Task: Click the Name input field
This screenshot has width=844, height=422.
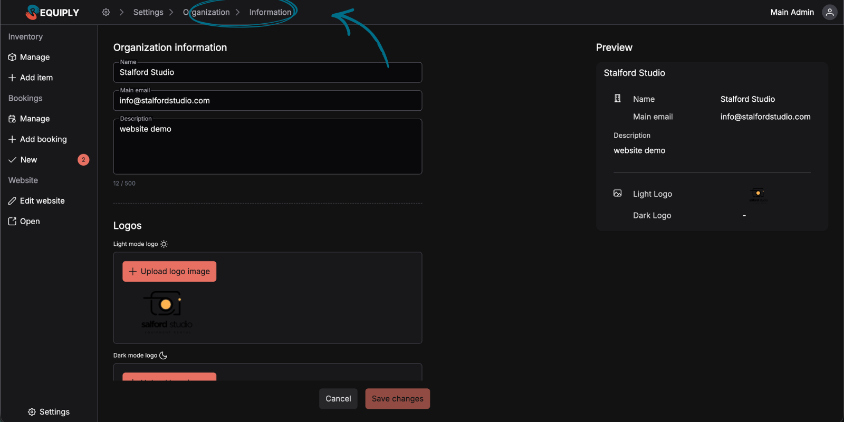Action: [x=267, y=72]
